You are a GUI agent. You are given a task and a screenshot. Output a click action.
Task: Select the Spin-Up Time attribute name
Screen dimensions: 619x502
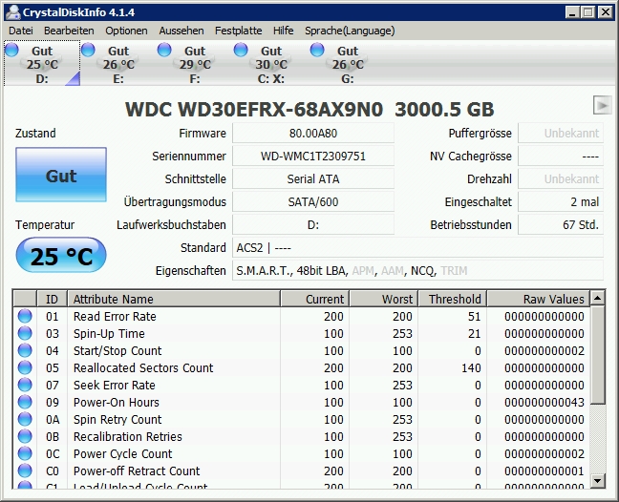click(109, 334)
